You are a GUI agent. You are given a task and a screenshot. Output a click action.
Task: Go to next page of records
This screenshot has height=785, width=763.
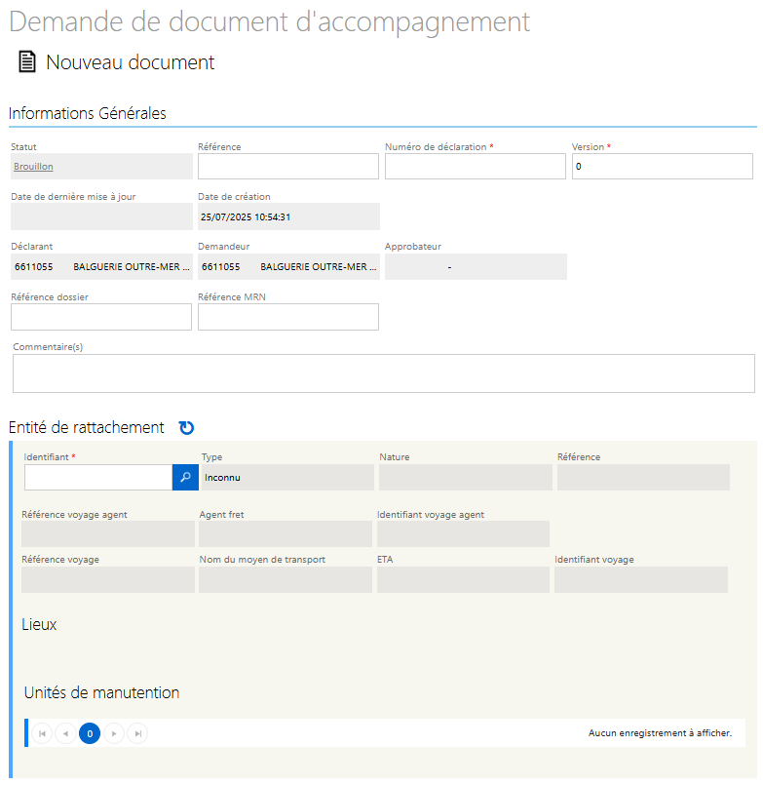pyautogui.click(x=114, y=733)
